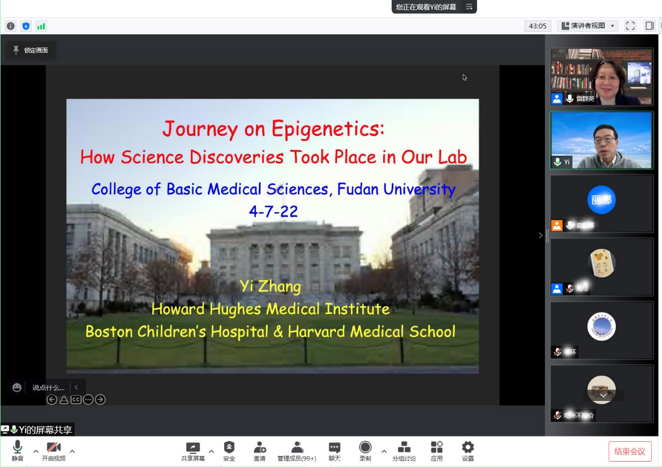This screenshot has width=662, height=467.
Task: Open the meeting information icon
Action: [x=11, y=26]
